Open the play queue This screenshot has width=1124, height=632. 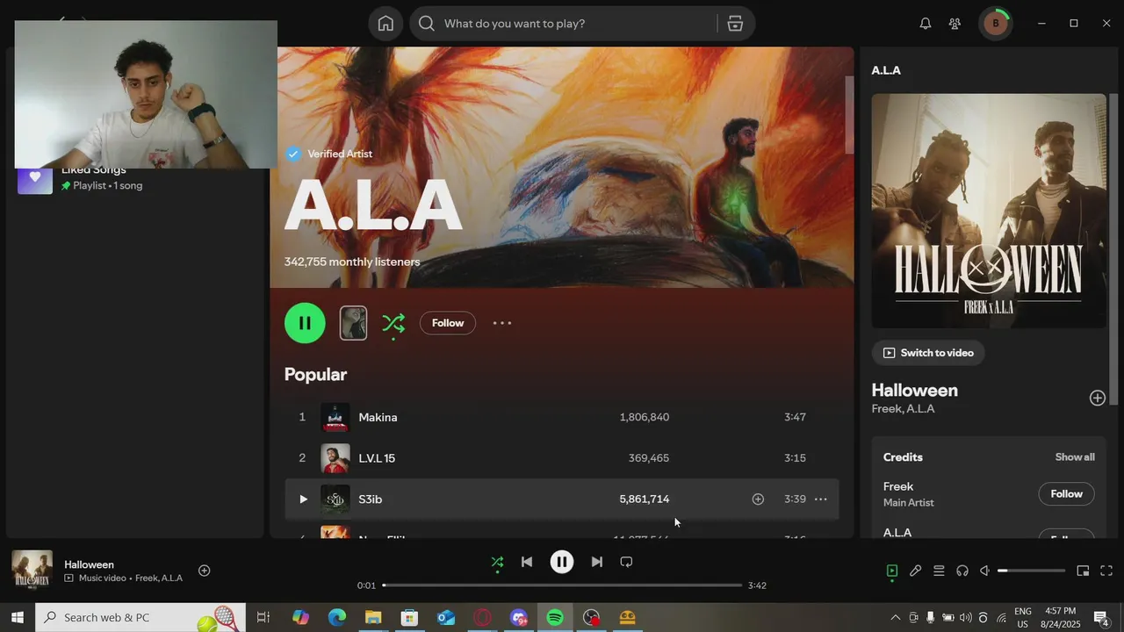coord(939,571)
